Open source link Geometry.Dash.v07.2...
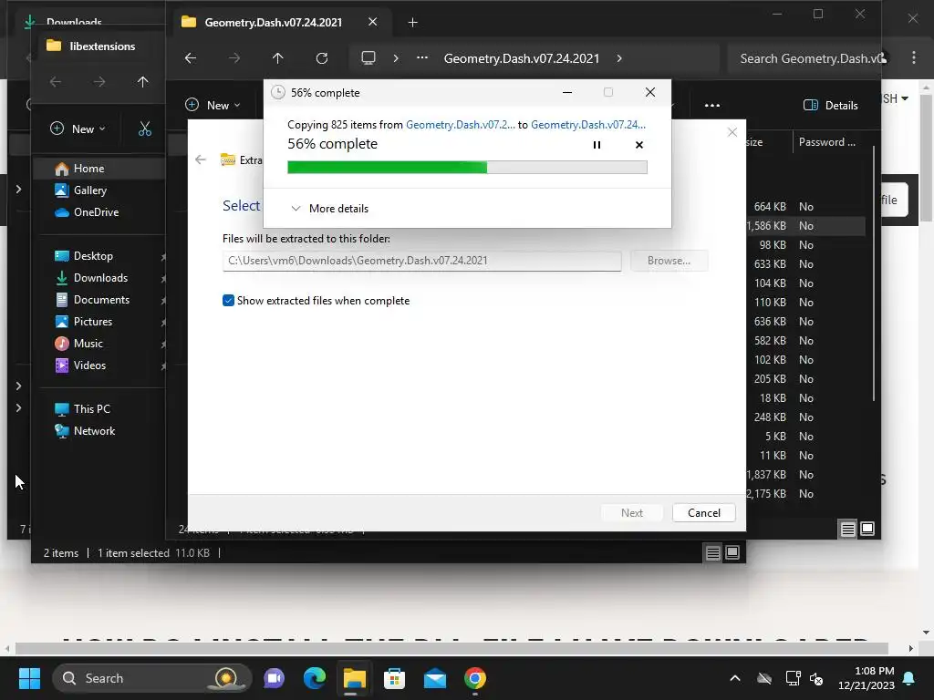 (x=460, y=124)
